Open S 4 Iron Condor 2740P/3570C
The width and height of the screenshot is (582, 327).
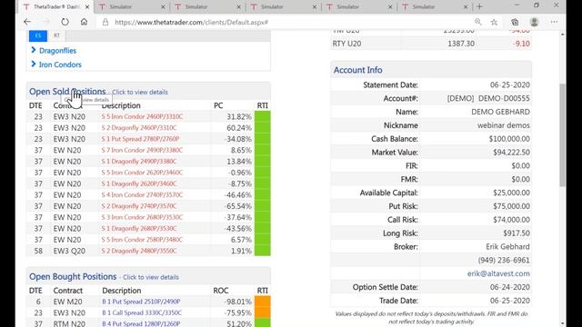(142, 194)
